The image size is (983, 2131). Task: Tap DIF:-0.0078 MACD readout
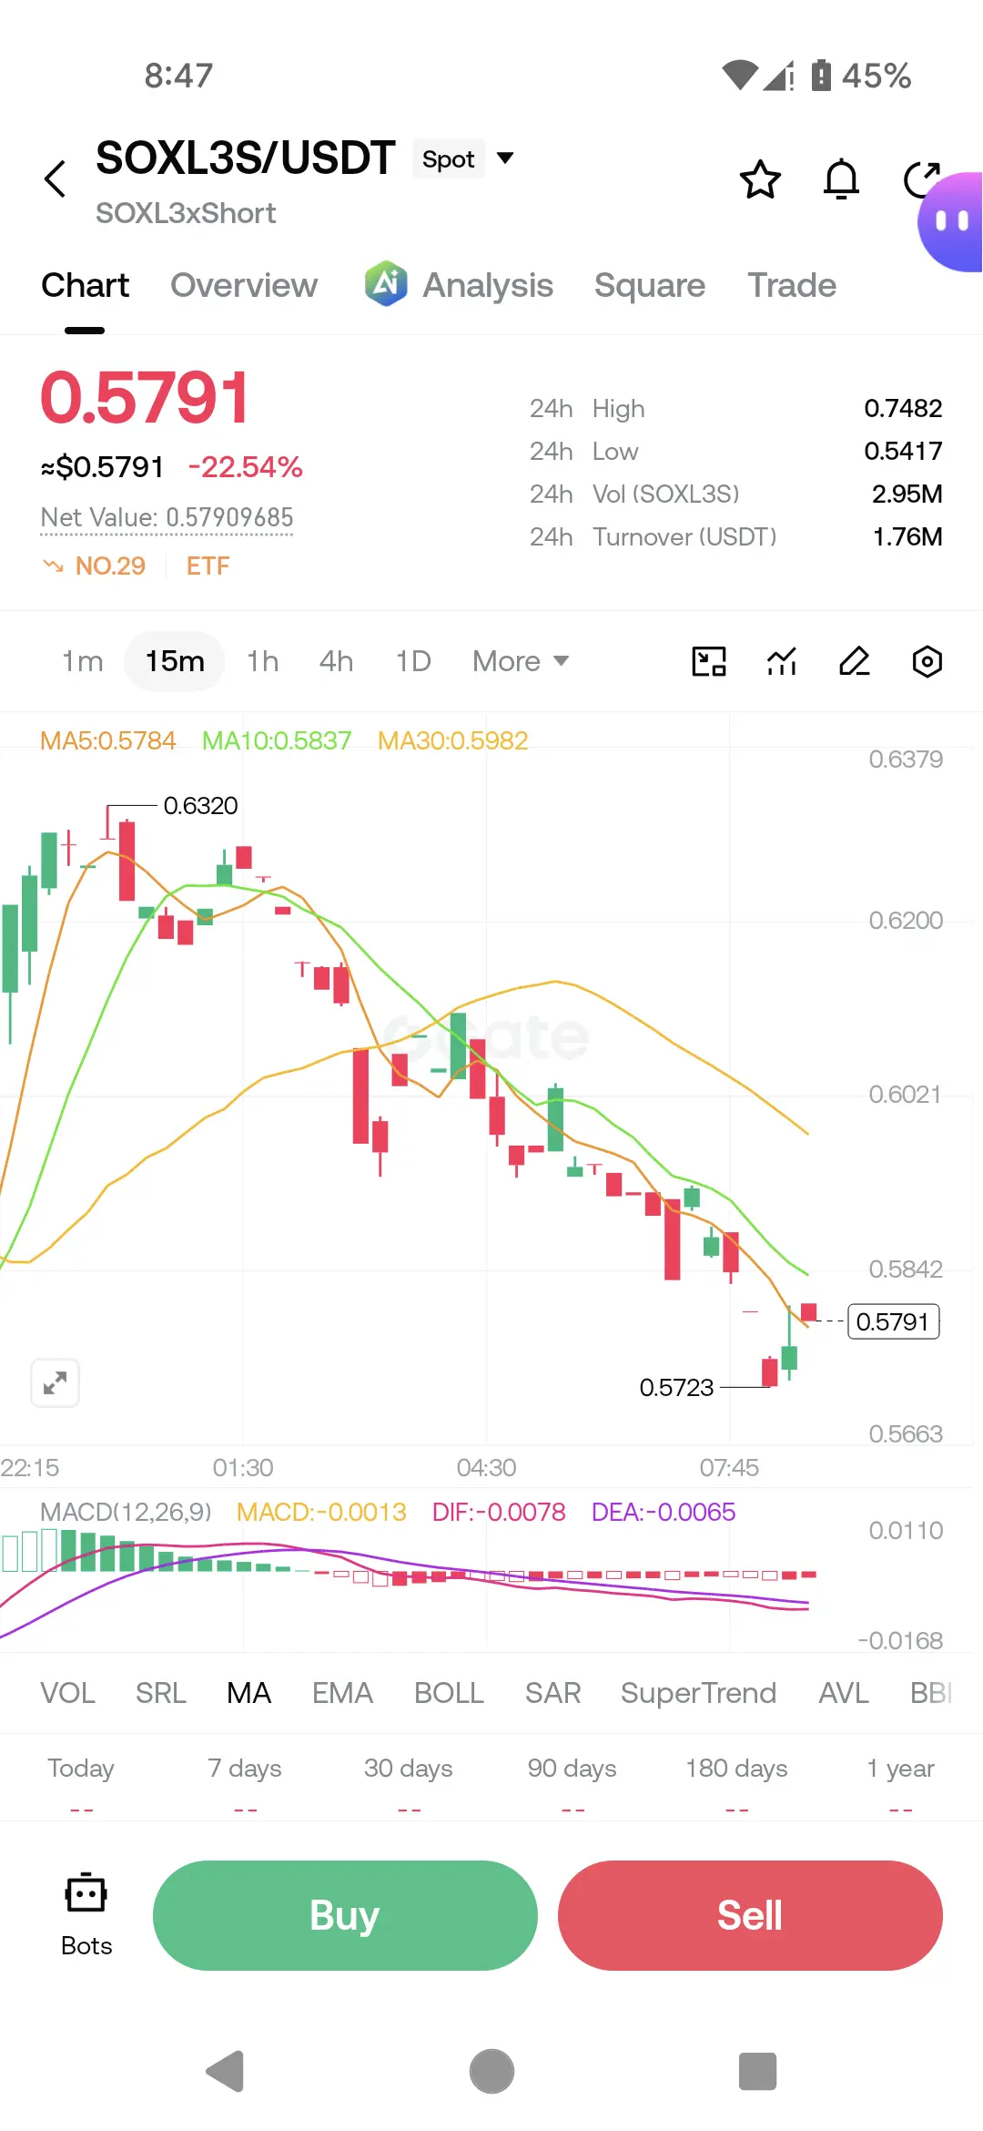(x=499, y=1512)
